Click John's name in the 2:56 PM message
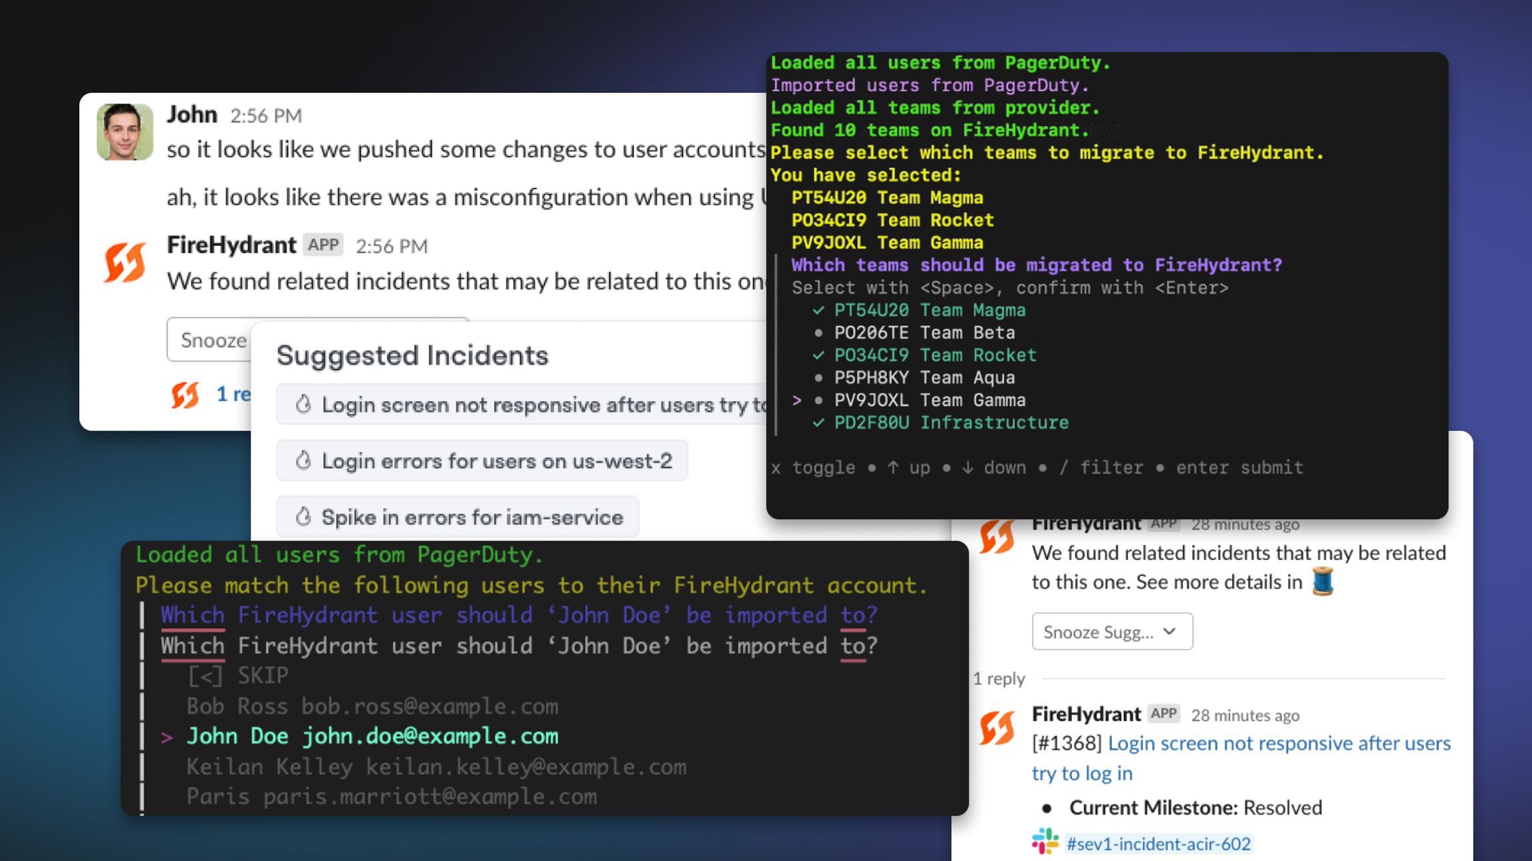 point(191,114)
